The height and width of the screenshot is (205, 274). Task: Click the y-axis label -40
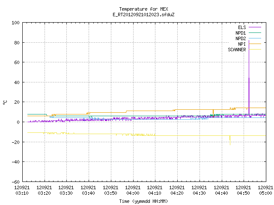(15, 162)
